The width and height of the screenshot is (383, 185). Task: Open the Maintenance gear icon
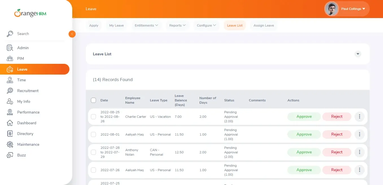tap(10, 144)
